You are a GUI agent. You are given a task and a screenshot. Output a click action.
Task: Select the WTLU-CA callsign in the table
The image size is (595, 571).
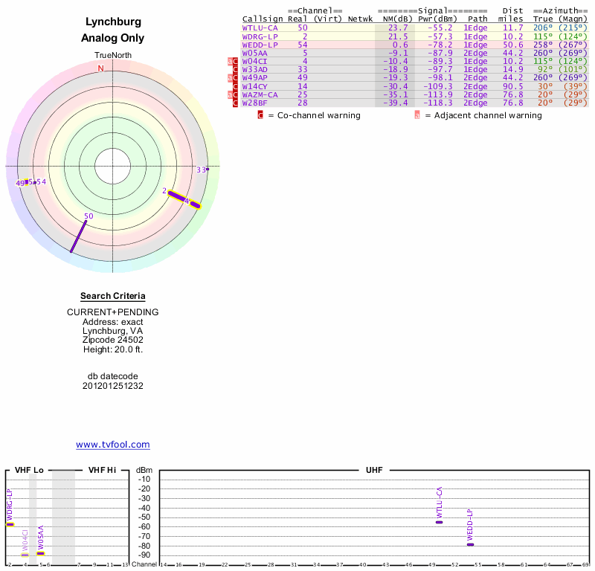click(260, 28)
